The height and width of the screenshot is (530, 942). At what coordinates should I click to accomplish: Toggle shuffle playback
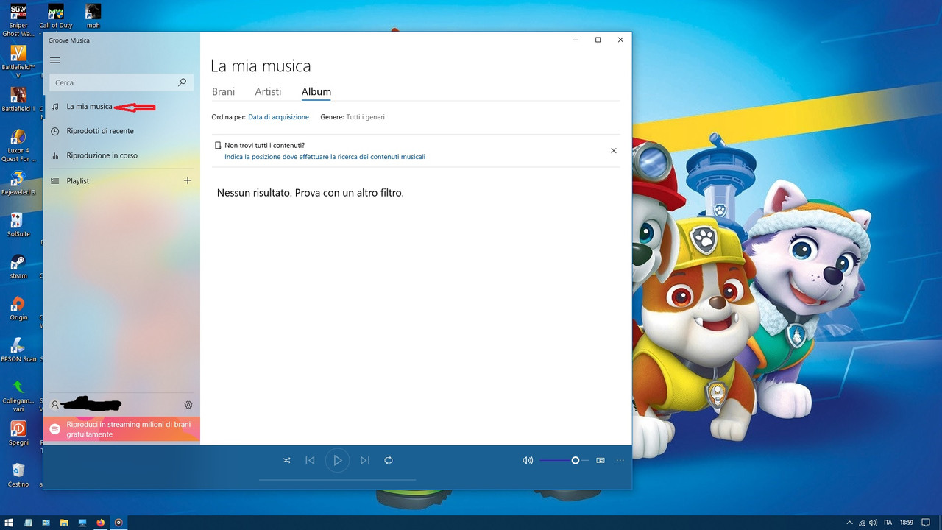pos(286,460)
